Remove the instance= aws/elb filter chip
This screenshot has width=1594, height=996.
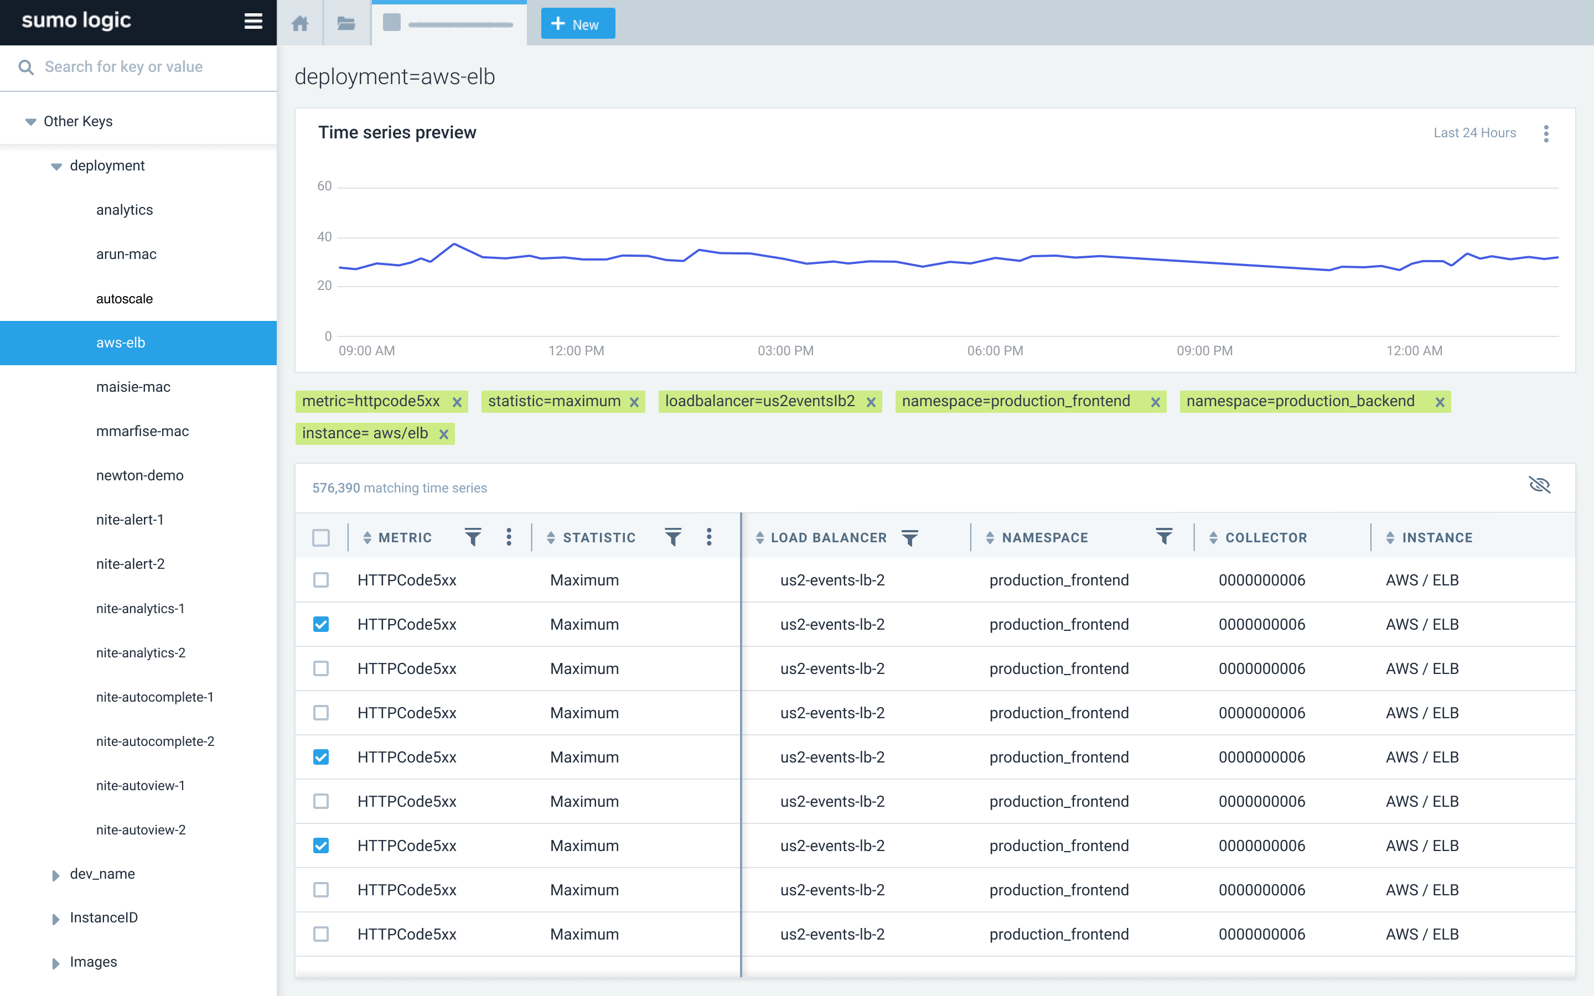click(x=444, y=434)
